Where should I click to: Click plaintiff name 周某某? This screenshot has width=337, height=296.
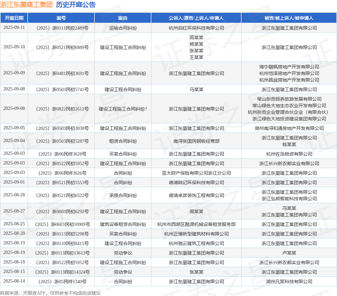(x=196, y=211)
